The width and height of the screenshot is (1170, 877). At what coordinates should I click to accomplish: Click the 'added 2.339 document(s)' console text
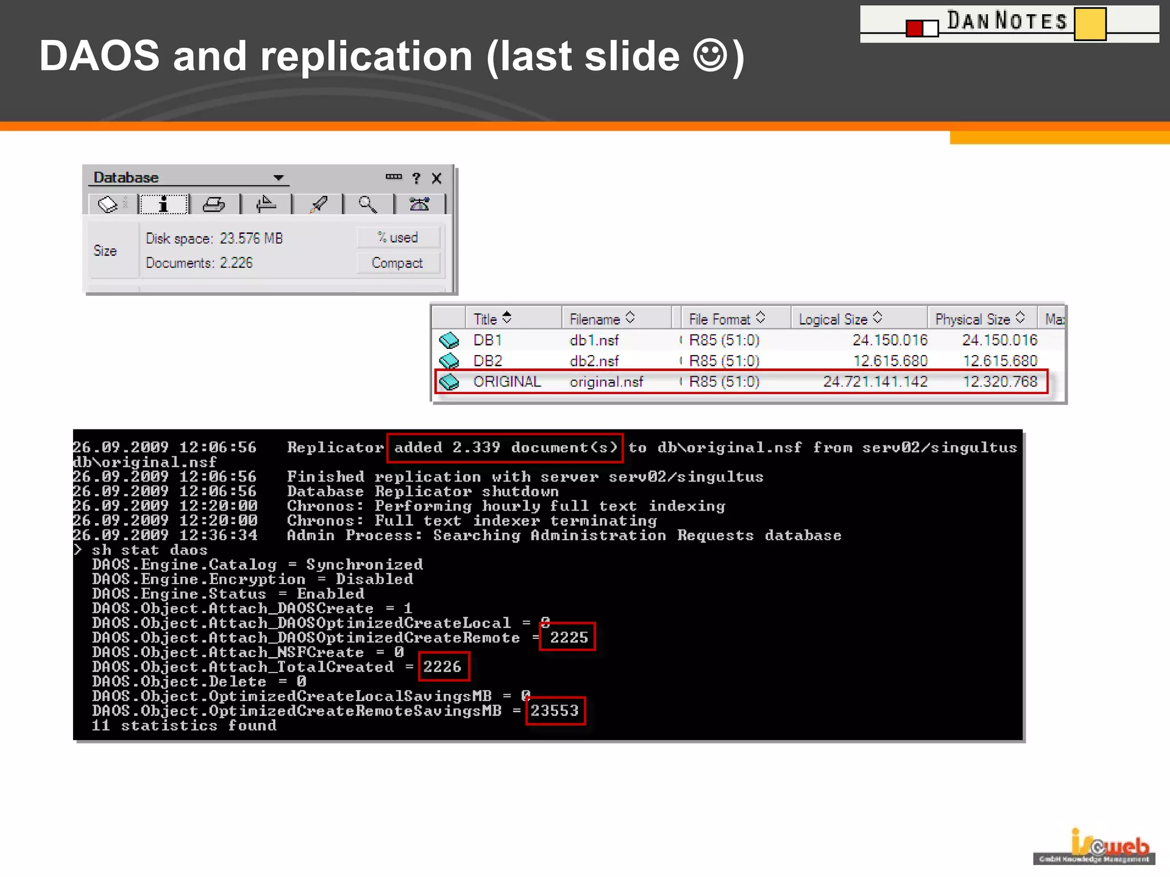tap(506, 447)
